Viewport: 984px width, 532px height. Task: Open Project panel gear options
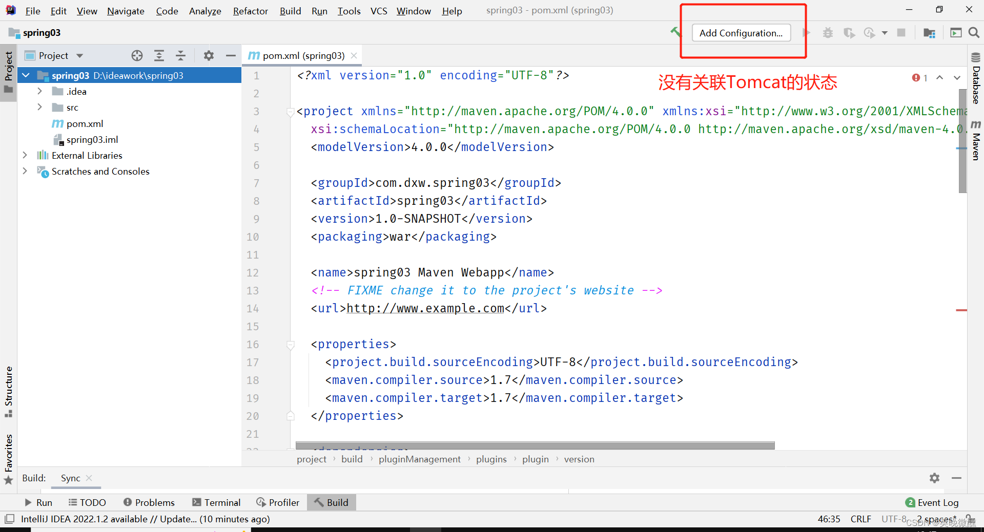click(x=209, y=55)
